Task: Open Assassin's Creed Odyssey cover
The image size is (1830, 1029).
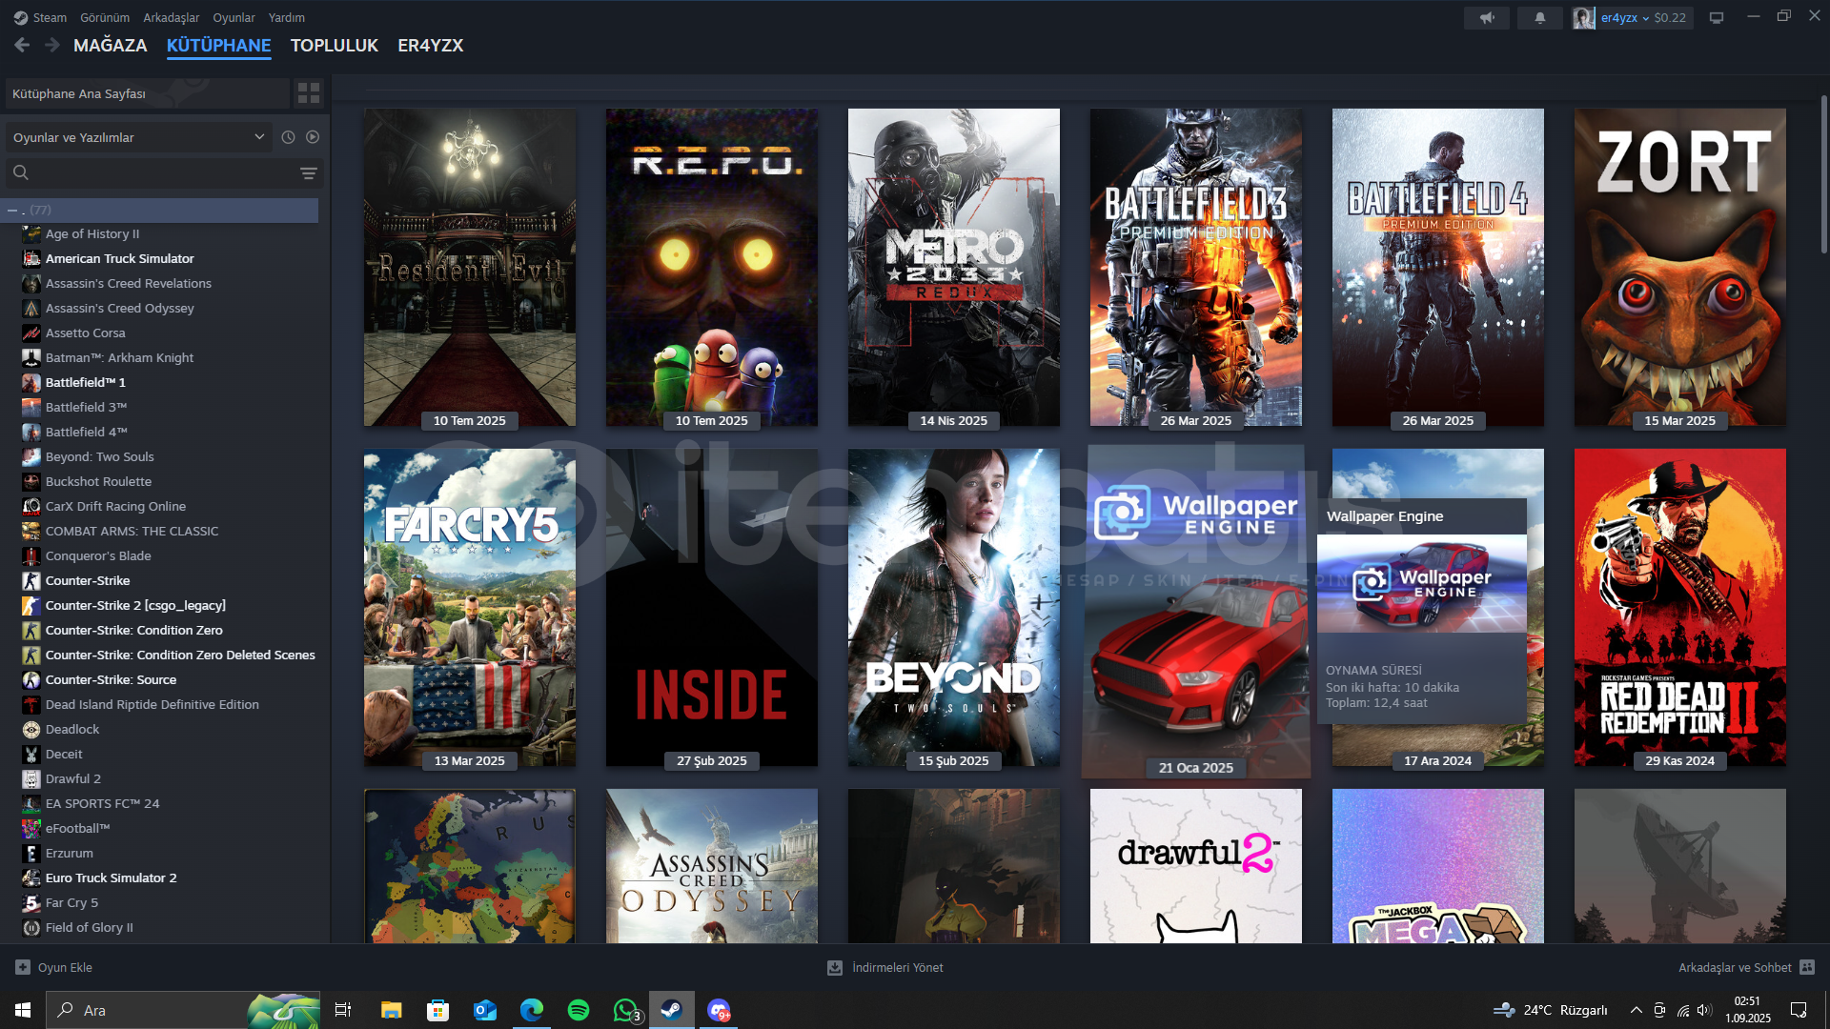Action: (x=711, y=866)
